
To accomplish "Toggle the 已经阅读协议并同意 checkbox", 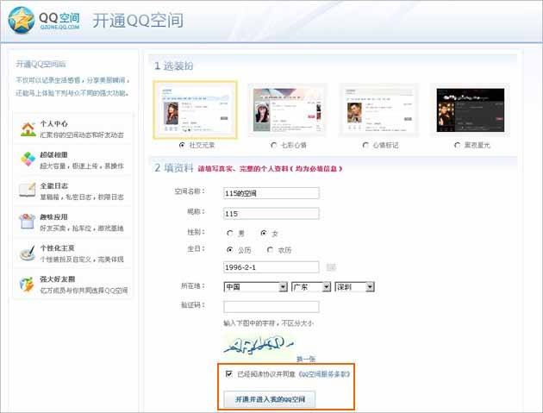I will 228,374.
